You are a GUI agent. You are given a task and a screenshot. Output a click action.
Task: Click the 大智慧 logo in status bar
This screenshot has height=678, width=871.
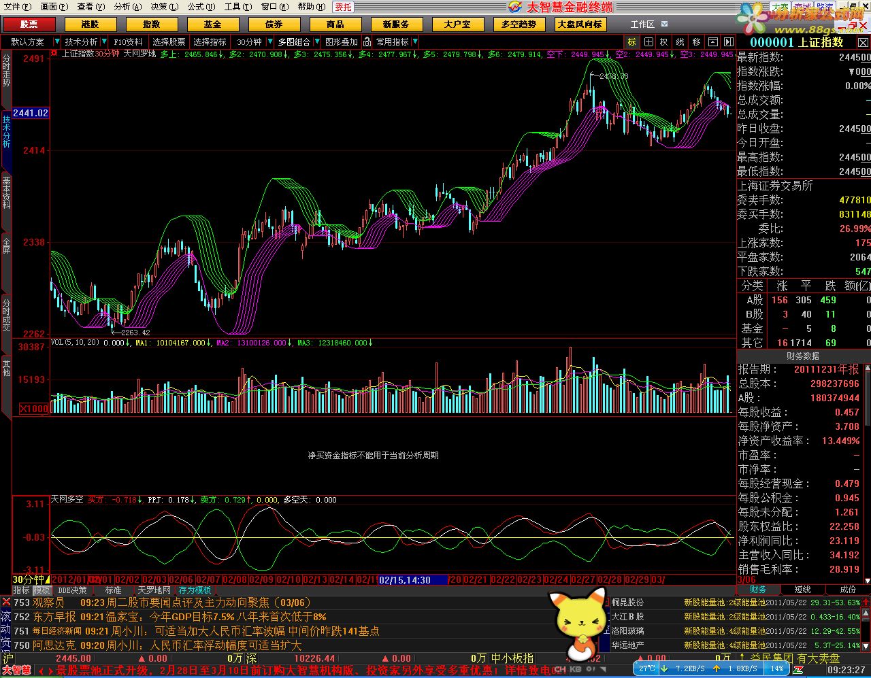point(16,670)
